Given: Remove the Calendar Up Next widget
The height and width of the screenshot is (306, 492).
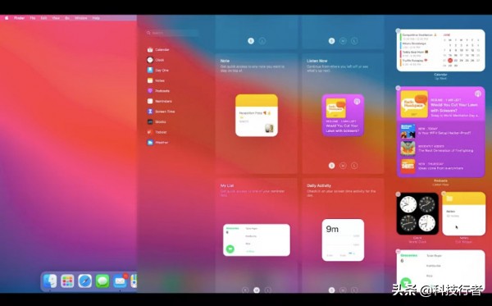Looking at the screenshot, I should (x=398, y=30).
